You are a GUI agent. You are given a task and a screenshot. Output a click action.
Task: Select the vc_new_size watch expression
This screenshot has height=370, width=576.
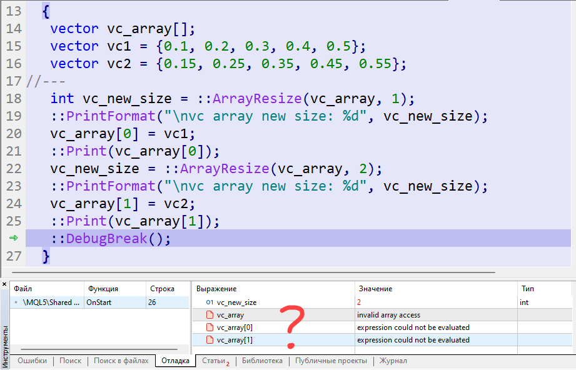[x=236, y=302]
